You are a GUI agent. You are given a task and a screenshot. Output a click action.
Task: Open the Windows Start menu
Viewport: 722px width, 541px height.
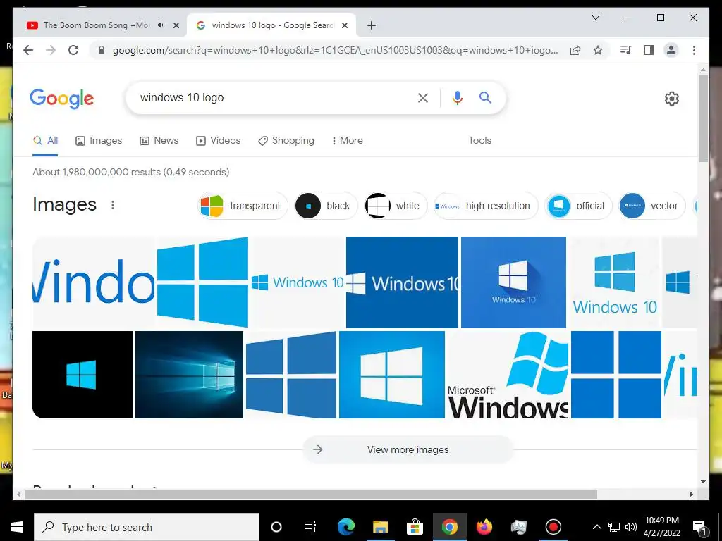pos(17,527)
